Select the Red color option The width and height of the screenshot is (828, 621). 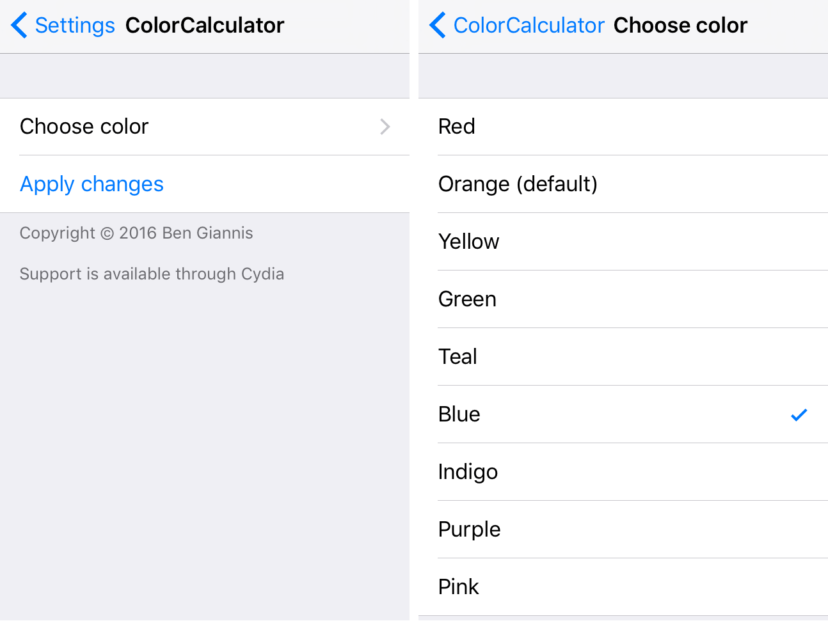456,127
